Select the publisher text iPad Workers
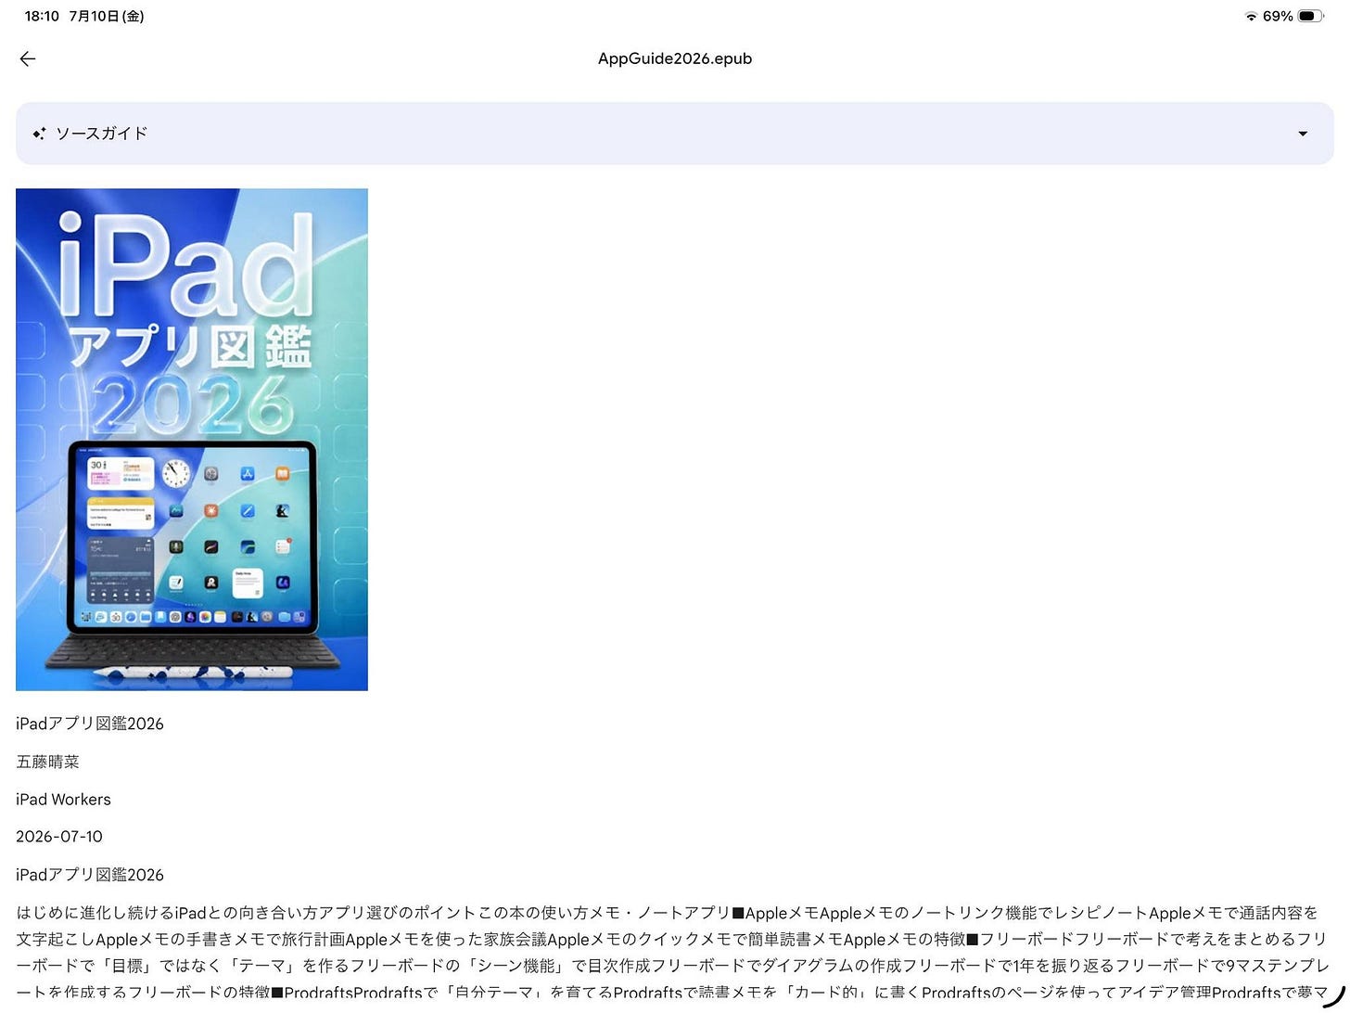 coord(63,799)
